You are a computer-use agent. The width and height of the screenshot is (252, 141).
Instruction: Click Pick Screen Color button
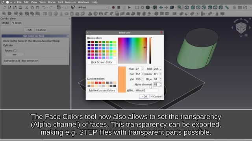(102, 62)
